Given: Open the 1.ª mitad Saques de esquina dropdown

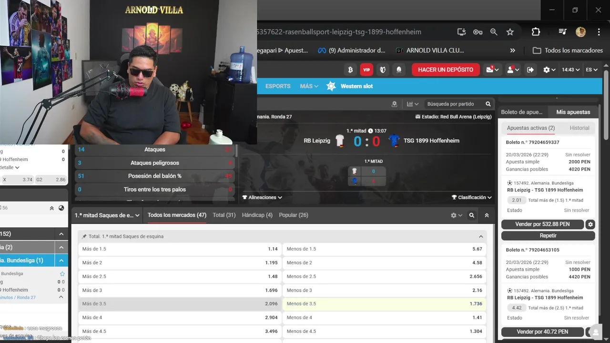Looking at the screenshot, I should (107, 215).
